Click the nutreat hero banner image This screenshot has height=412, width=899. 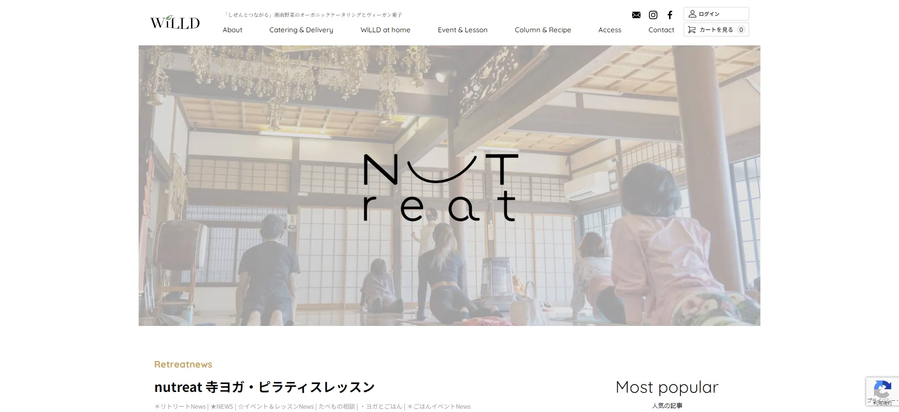[x=449, y=186]
